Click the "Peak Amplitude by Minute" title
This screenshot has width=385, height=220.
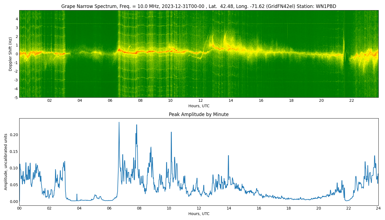pyautogui.click(x=199, y=114)
